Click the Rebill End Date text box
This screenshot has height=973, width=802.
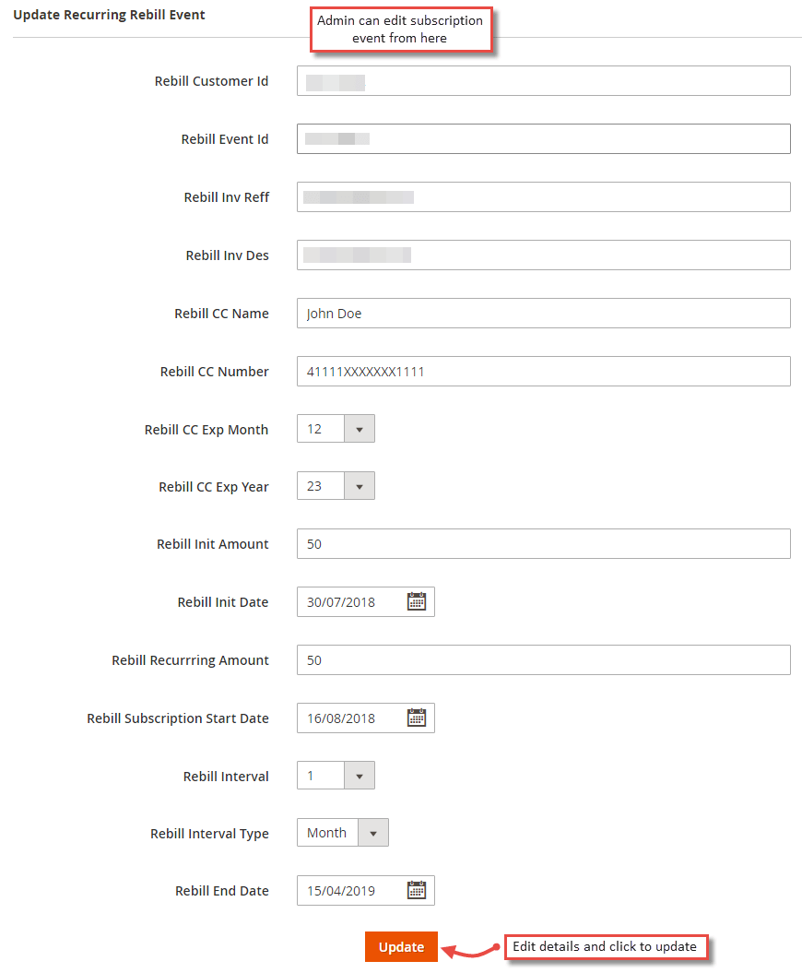coord(350,890)
